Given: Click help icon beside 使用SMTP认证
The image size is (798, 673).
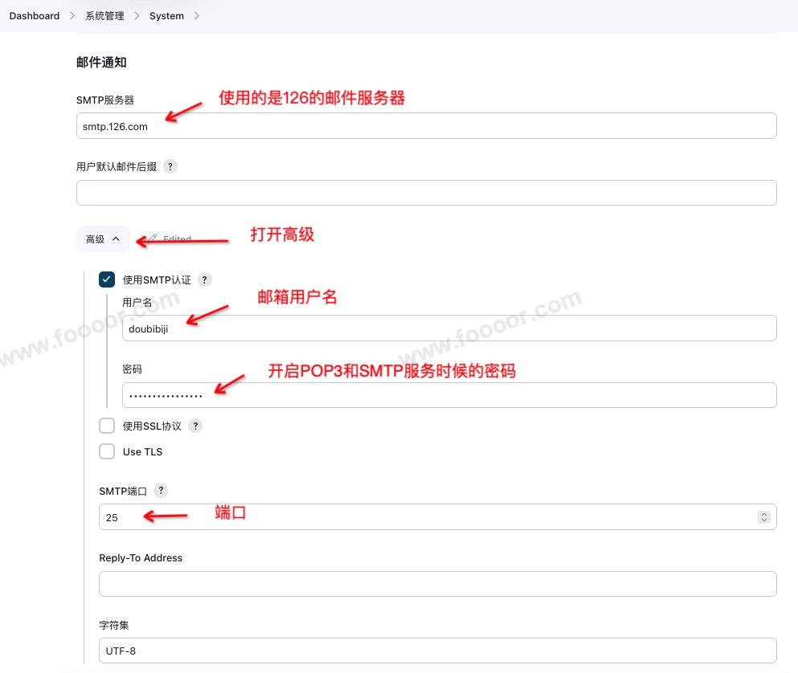Looking at the screenshot, I should pos(205,279).
